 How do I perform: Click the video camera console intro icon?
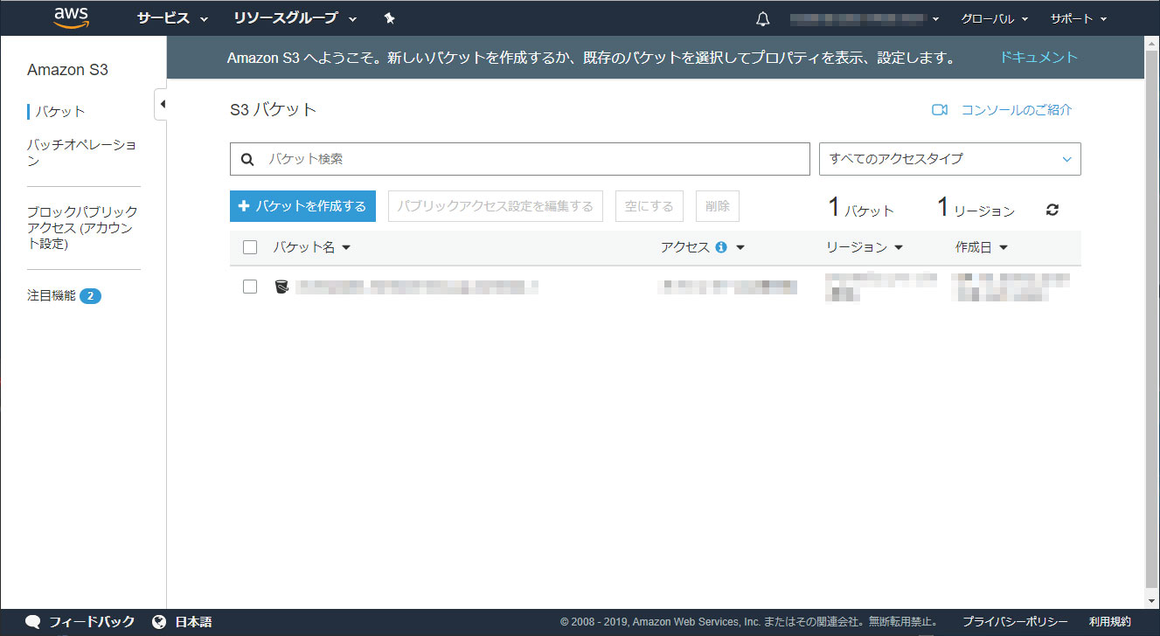[x=940, y=110]
